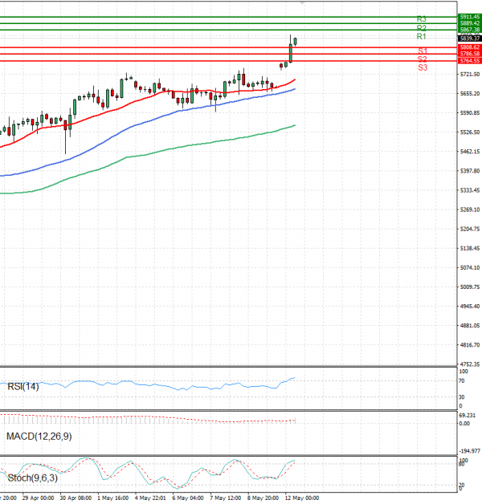Click the current price tag 5839.37
Screen dimensions: 482x504
point(469,38)
